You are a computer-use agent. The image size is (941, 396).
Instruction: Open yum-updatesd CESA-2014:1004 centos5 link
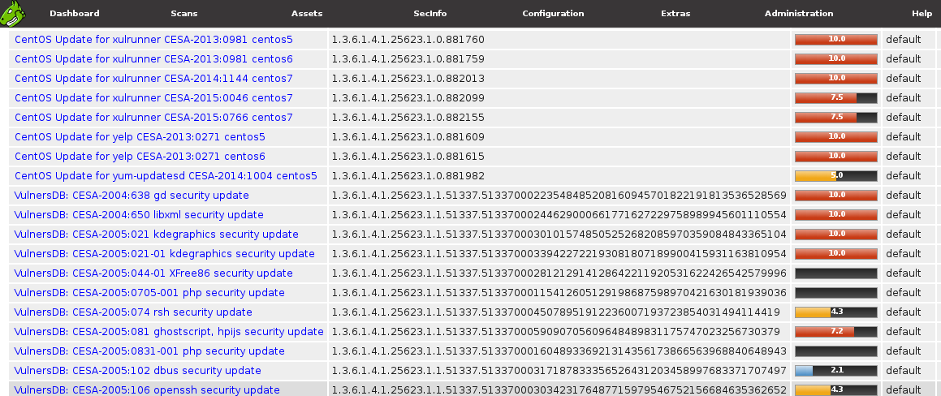(166, 176)
